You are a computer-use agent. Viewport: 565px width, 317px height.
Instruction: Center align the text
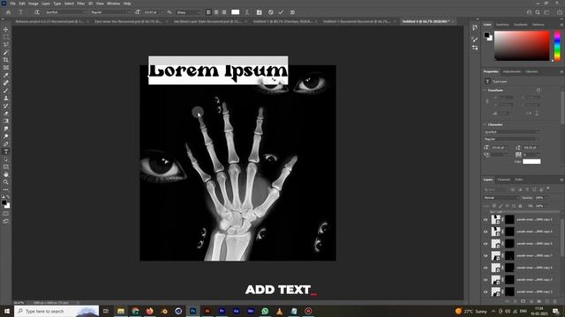[216, 12]
